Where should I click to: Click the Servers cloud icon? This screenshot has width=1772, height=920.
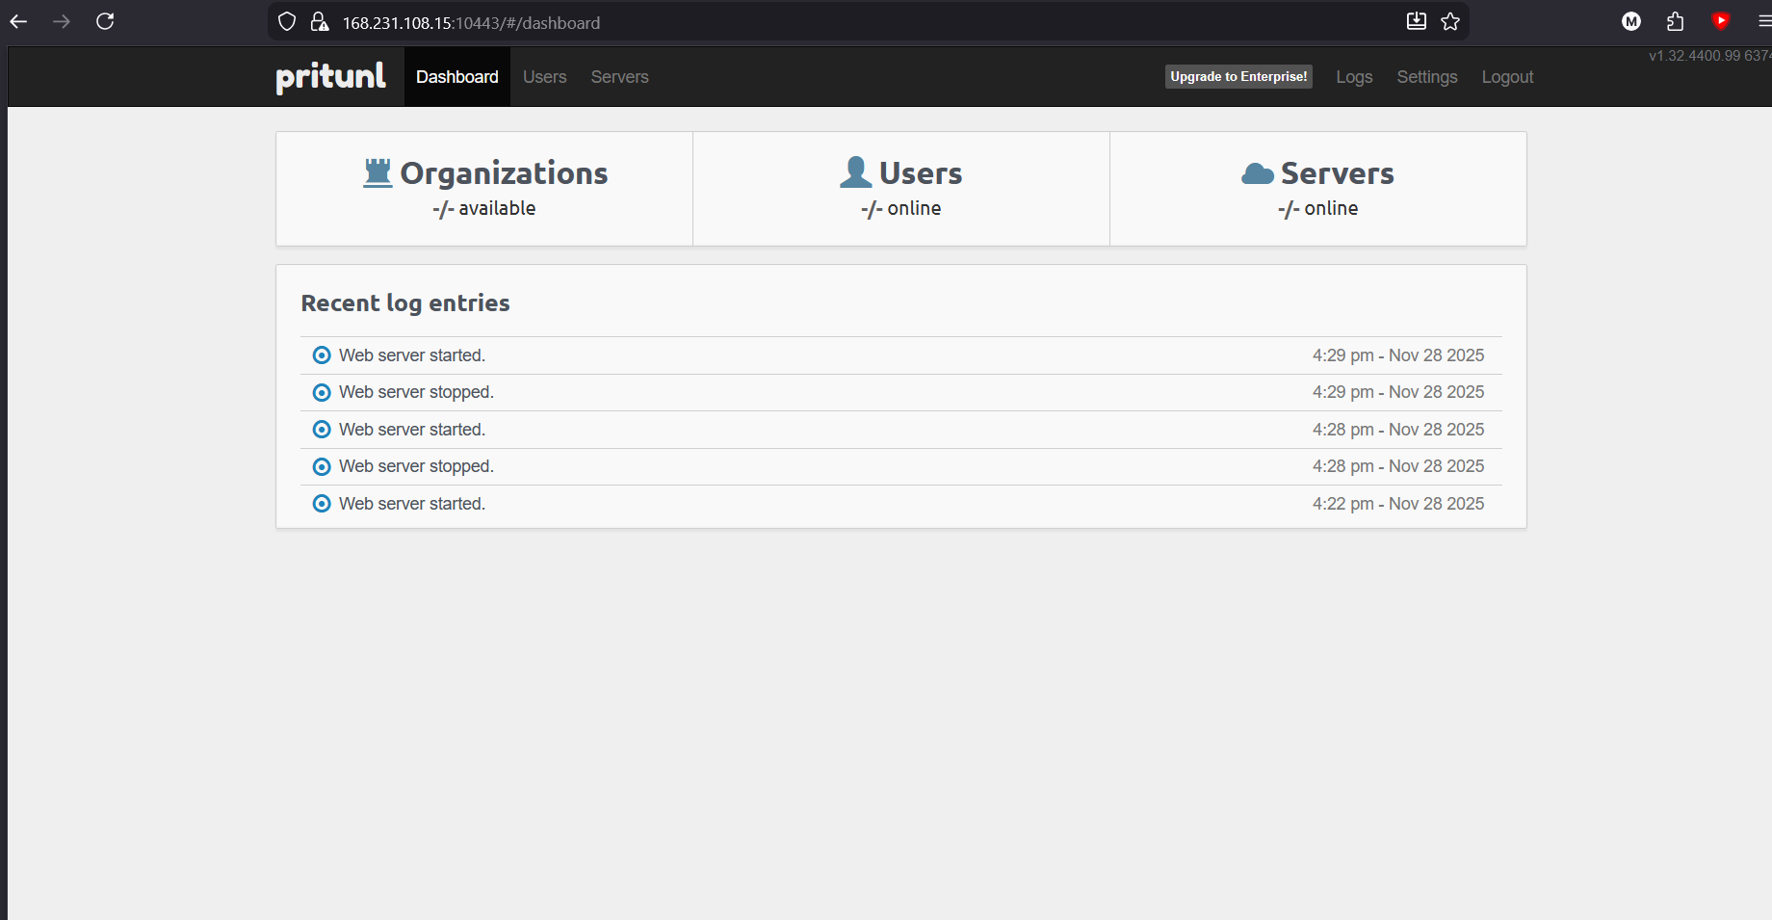click(x=1257, y=173)
